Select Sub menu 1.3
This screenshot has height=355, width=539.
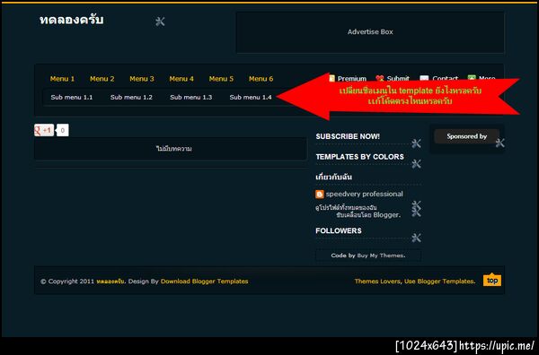(x=190, y=97)
